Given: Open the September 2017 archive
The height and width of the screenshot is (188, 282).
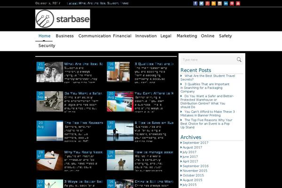Looking at the screenshot, I should click(x=196, y=143).
